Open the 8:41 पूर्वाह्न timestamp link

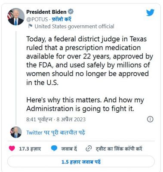click(x=56, y=119)
